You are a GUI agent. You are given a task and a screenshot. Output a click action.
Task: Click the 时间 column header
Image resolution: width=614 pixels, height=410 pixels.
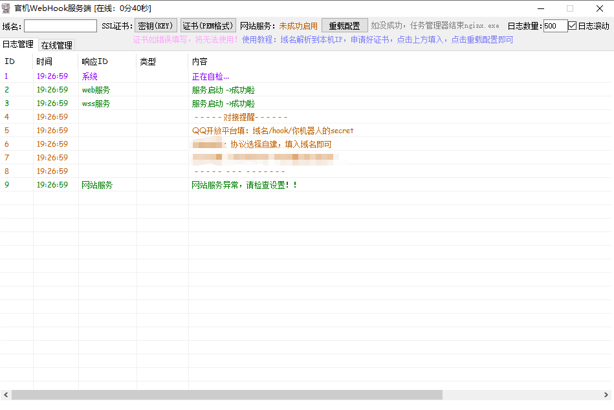click(45, 61)
